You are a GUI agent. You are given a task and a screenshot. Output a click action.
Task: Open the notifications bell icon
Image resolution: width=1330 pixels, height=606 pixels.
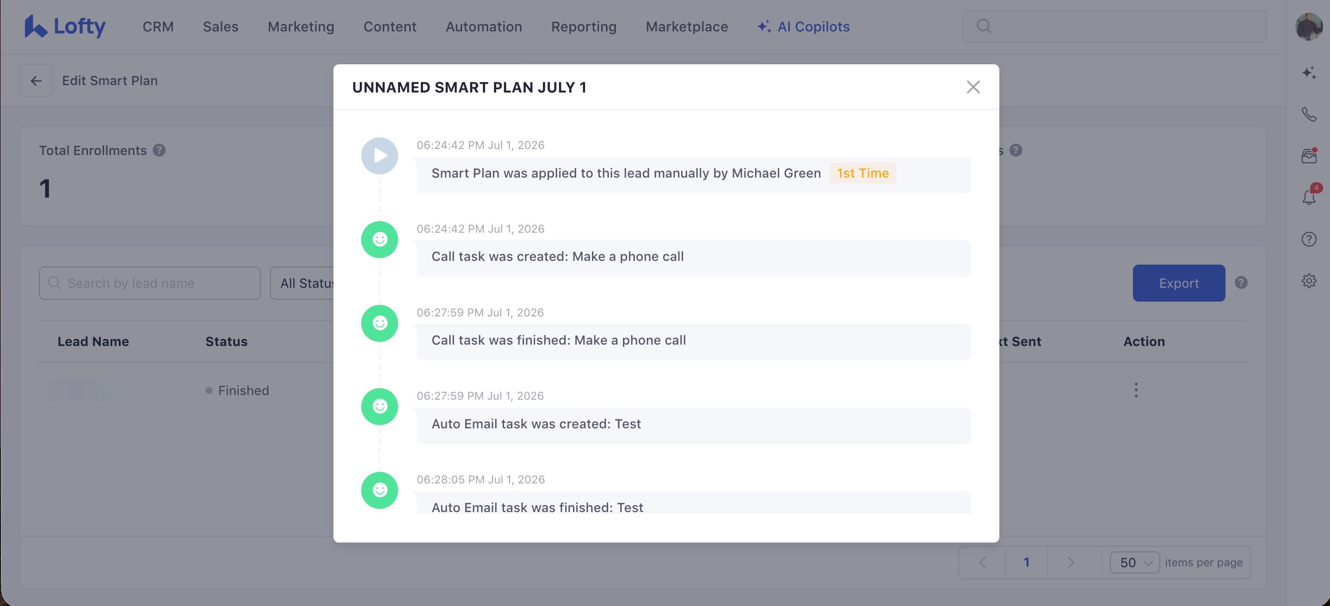1308,196
